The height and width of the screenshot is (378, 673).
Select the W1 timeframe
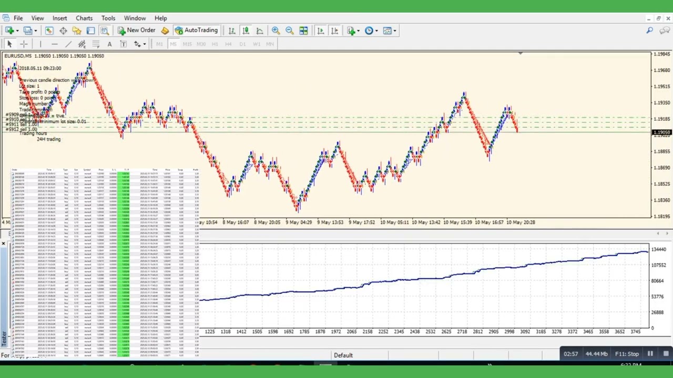256,44
